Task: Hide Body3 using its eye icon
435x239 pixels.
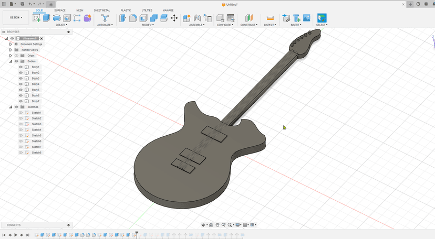Action: (x=21, y=79)
